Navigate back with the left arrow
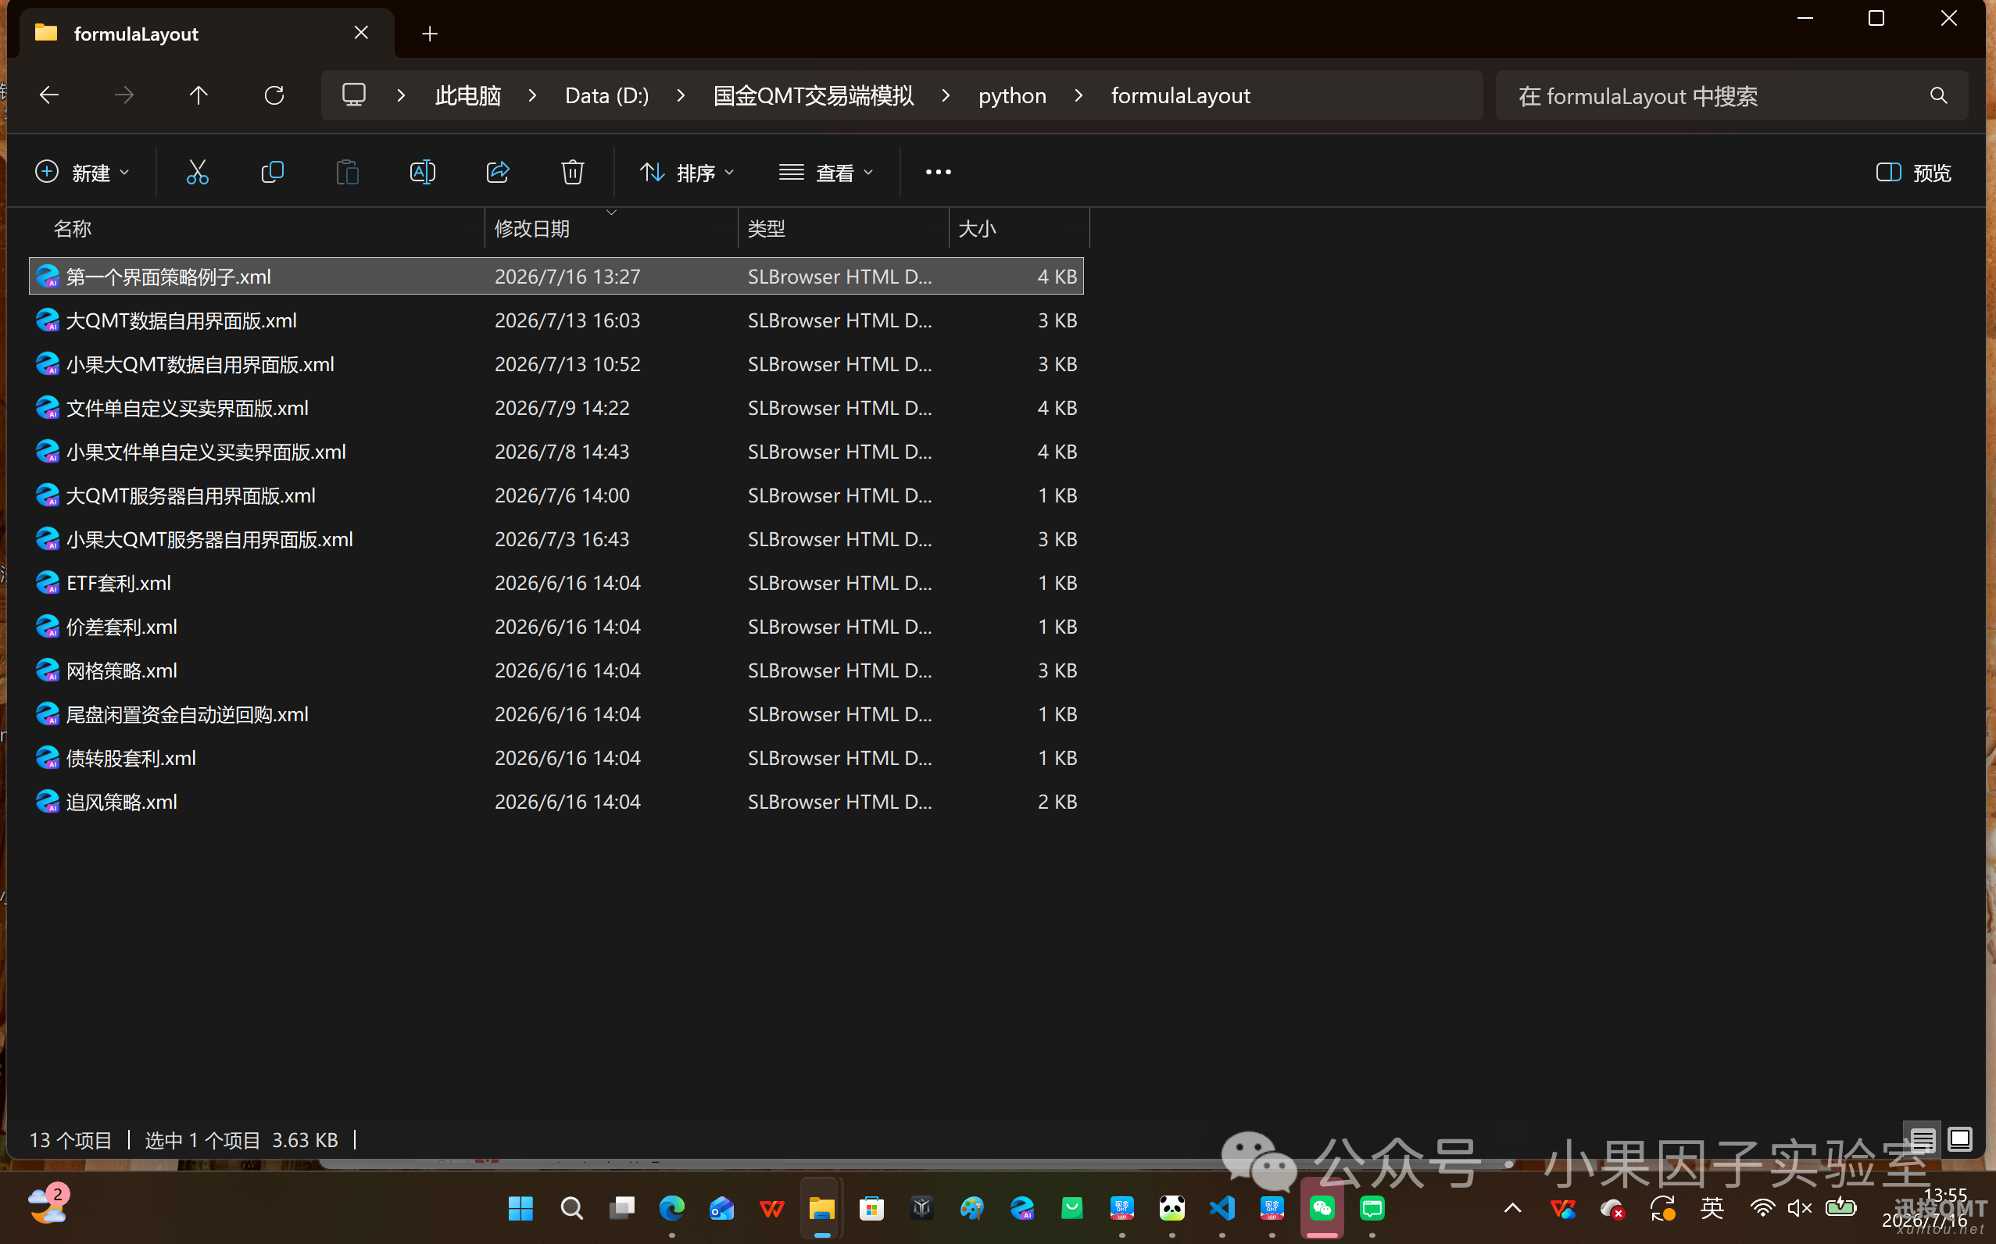Image resolution: width=1996 pixels, height=1244 pixels. (x=49, y=95)
